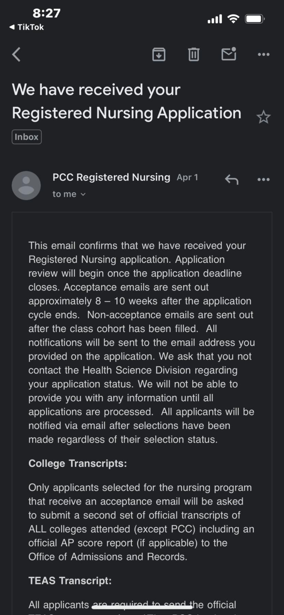Open top toolbar more options menu
284x615 pixels.
point(264,54)
